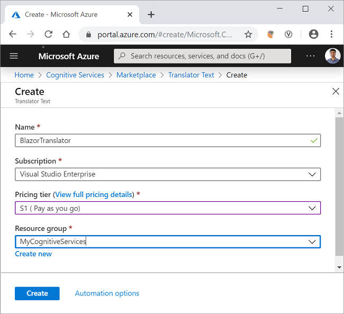The width and height of the screenshot is (344, 314).
Task: Open Chrome three-dot menu
Action: 331,34
